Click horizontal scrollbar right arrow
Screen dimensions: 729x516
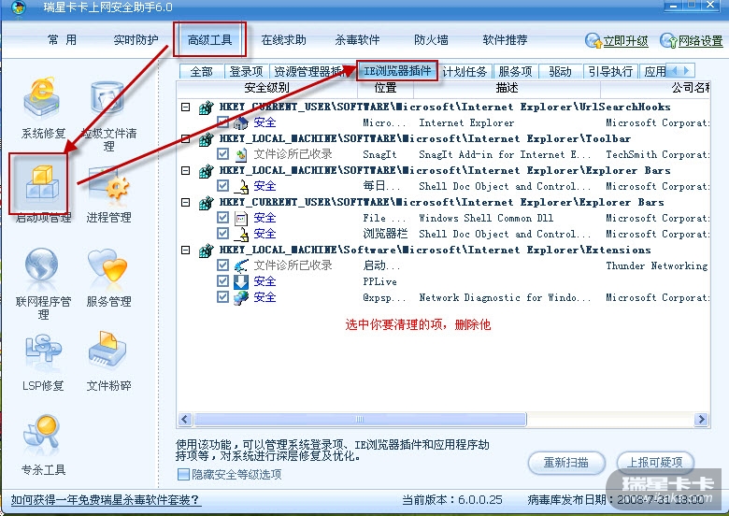click(701, 420)
